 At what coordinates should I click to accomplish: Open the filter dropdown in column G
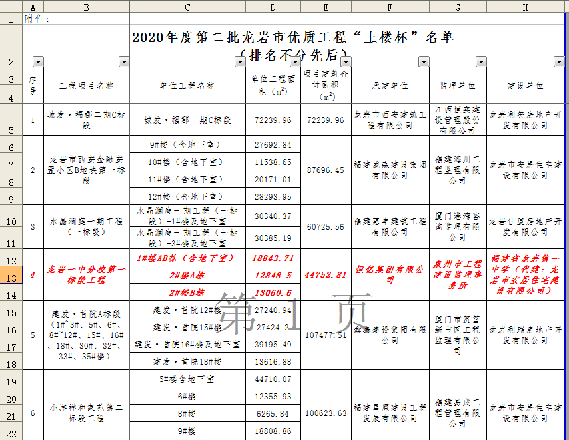point(481,61)
